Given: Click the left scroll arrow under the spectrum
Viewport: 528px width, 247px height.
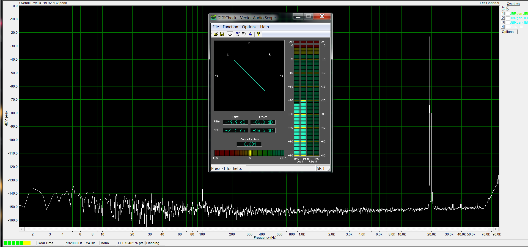Looking at the screenshot, I should 22,229.
